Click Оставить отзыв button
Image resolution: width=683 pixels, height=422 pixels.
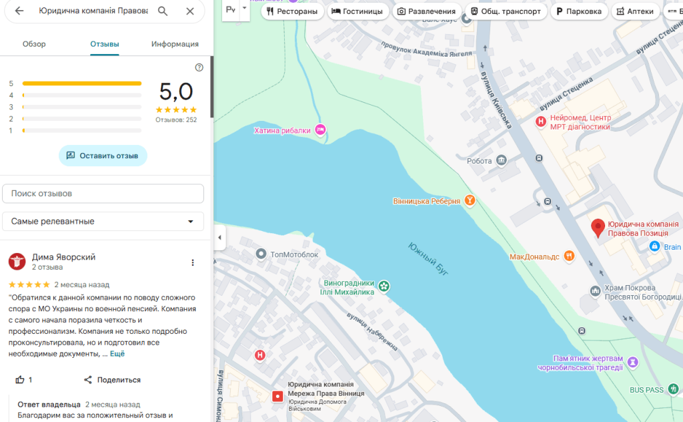103,156
